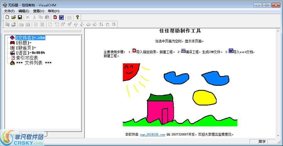Click the red plus icon in step 1 text
This screenshot has width=283, height=146.
point(134,51)
